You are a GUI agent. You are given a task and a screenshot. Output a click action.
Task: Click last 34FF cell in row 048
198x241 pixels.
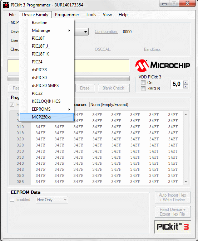pos(173,169)
